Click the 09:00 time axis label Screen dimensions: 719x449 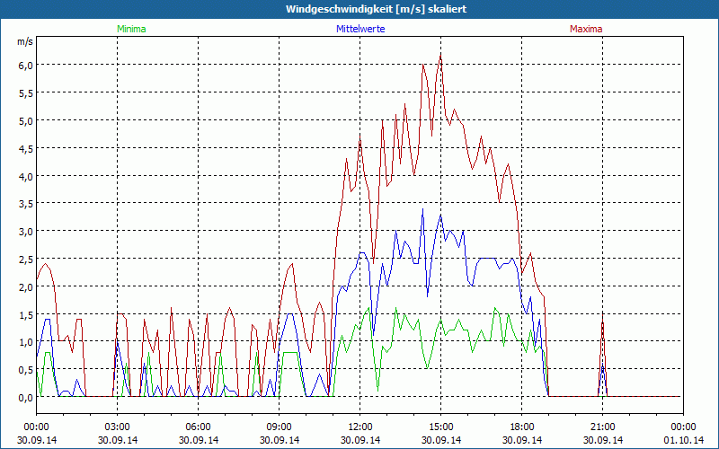click(279, 427)
